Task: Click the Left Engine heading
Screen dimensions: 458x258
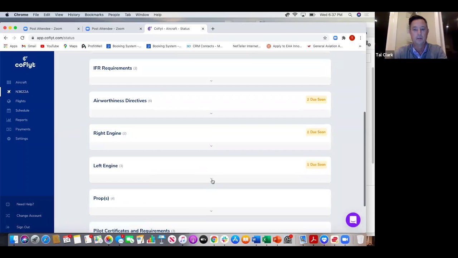Action: tap(105, 166)
